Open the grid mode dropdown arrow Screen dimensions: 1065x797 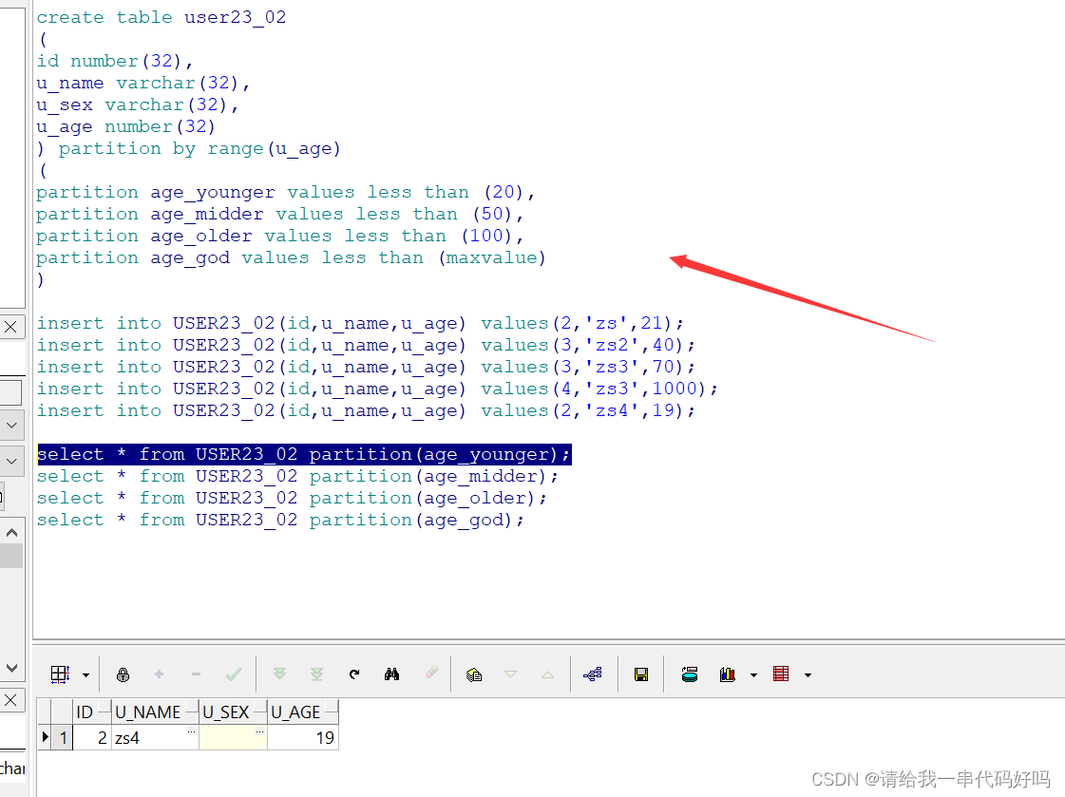[86, 674]
